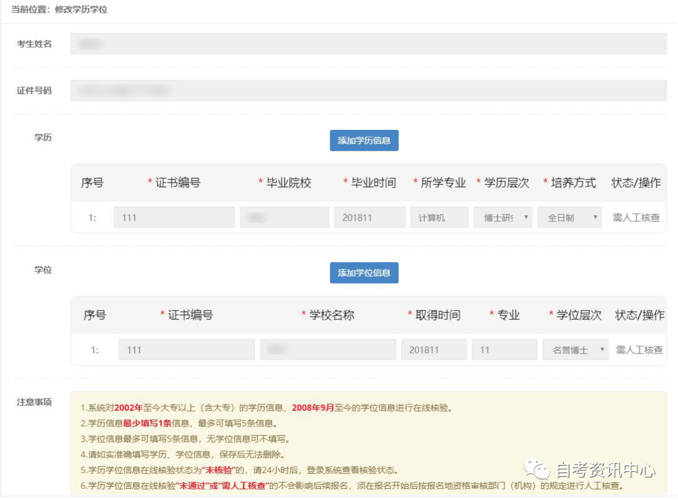Click the 学历 section label
The height and width of the screenshot is (500, 678).
click(43, 137)
